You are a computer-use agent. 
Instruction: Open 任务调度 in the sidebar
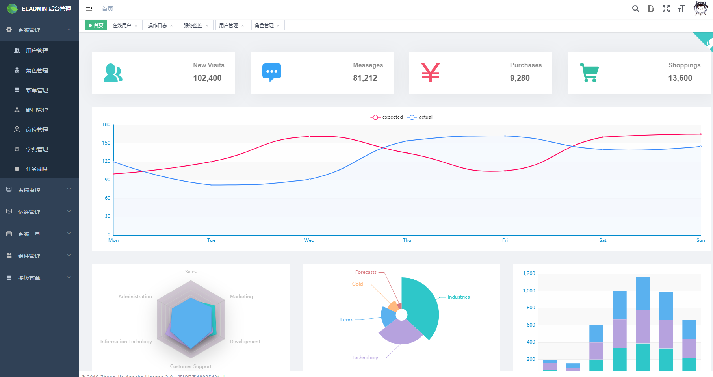[x=39, y=169]
